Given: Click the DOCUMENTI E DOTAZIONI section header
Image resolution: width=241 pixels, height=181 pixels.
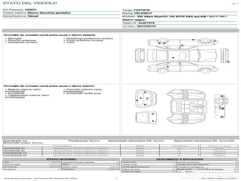Looking at the screenshot, I should tap(180, 159).
